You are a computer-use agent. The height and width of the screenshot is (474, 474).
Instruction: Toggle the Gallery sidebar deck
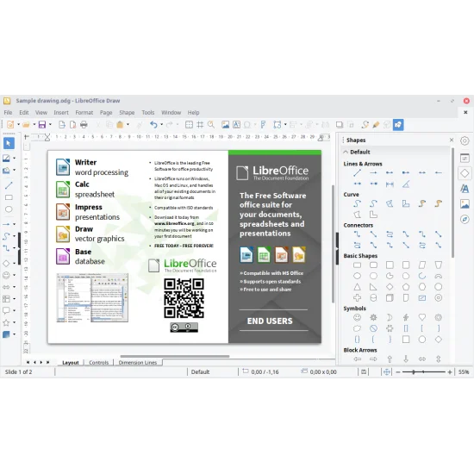point(465,203)
